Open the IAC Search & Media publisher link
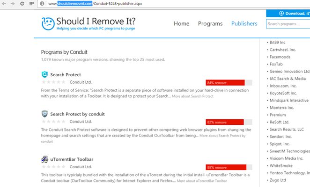 (288, 79)
